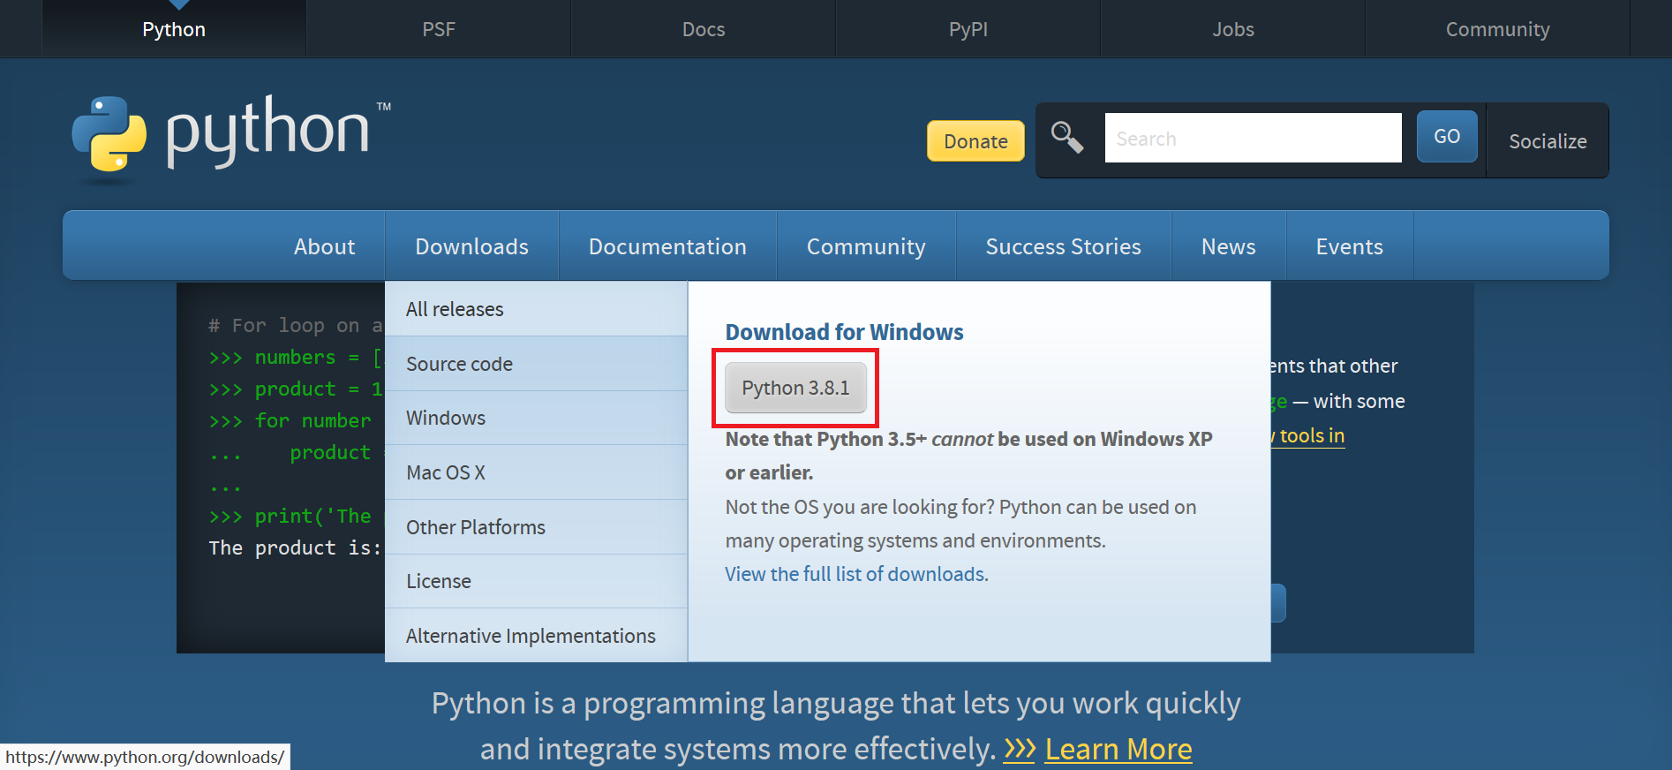Image resolution: width=1672 pixels, height=770 pixels.
Task: Choose Mac OS X downloads entry
Action: click(446, 473)
